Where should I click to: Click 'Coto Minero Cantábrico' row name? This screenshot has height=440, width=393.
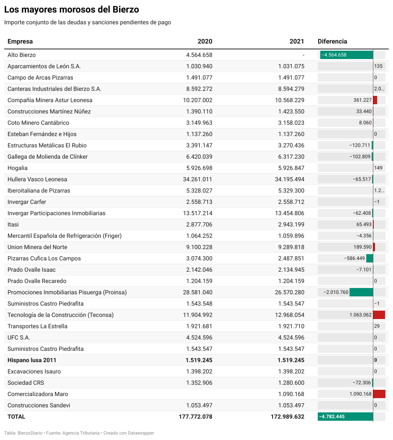(38, 123)
